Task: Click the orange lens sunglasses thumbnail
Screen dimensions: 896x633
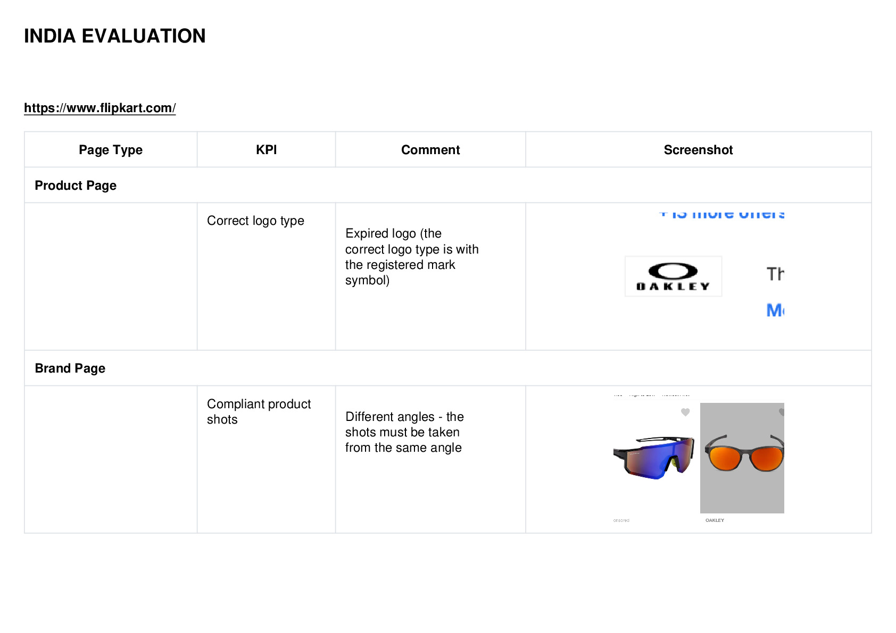Action: point(742,458)
